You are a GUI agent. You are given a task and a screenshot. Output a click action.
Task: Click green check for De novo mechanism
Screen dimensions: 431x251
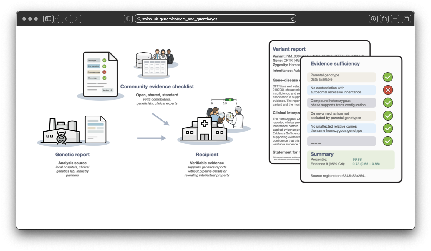[388, 116]
